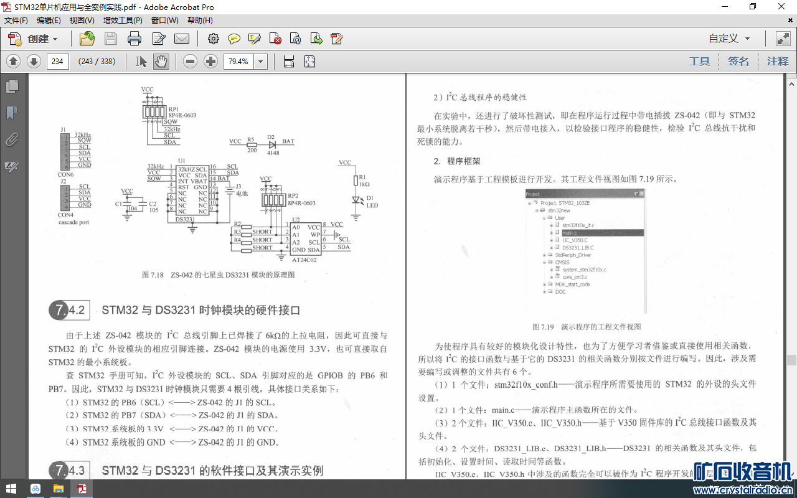The height and width of the screenshot is (498, 797).
Task: Click the vertical scrollbar thumb
Action: pos(791,360)
